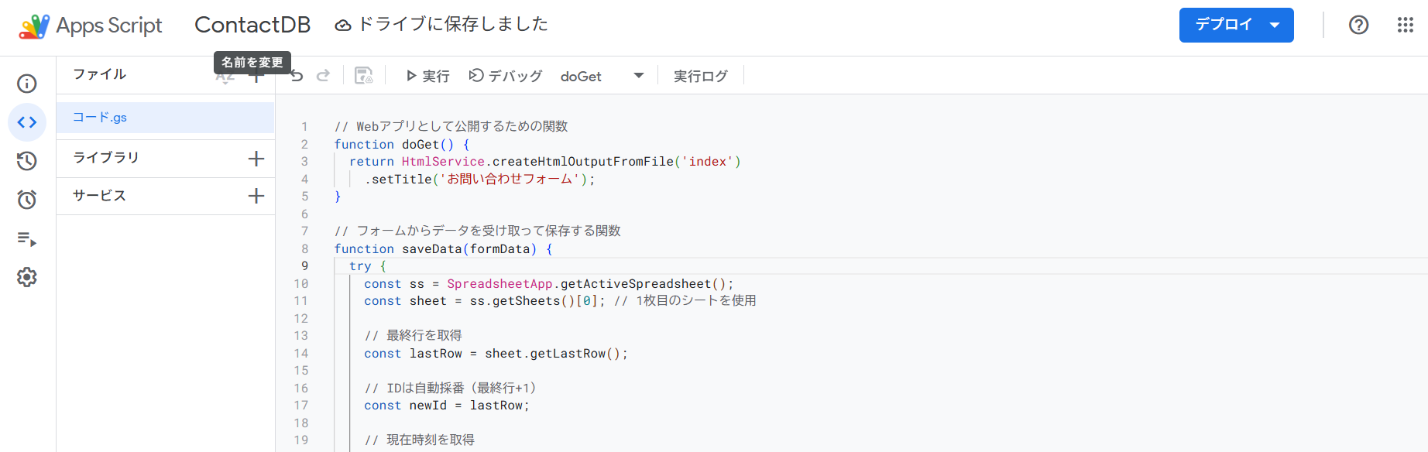The height and width of the screenshot is (452, 1428).
Task: Click the comment '// 最終行を取得'
Action: [x=413, y=336]
